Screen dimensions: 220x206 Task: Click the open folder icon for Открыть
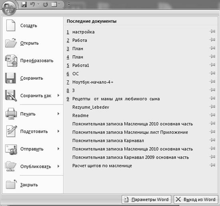pyautogui.click(x=11, y=43)
